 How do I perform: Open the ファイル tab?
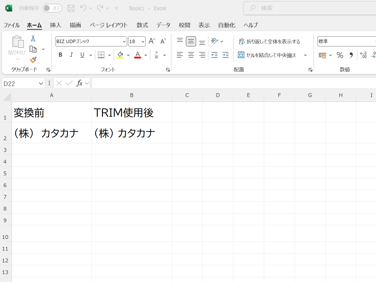pos(12,25)
